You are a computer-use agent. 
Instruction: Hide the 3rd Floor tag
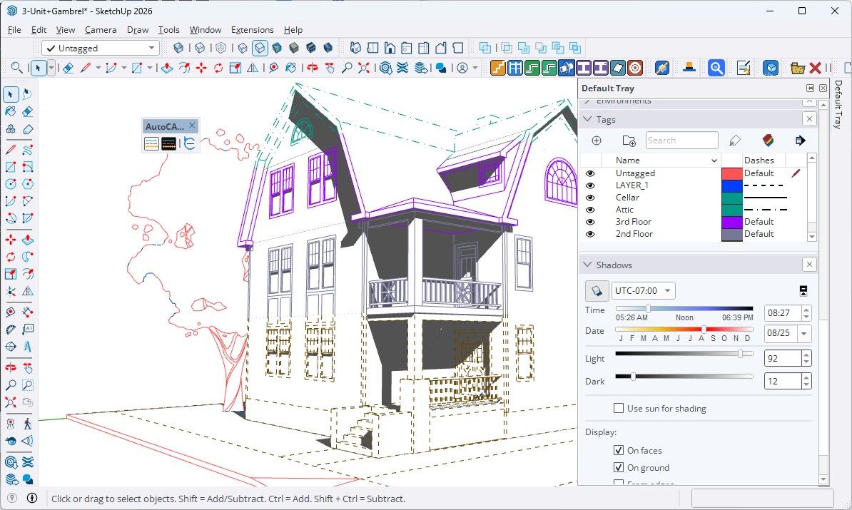590,222
